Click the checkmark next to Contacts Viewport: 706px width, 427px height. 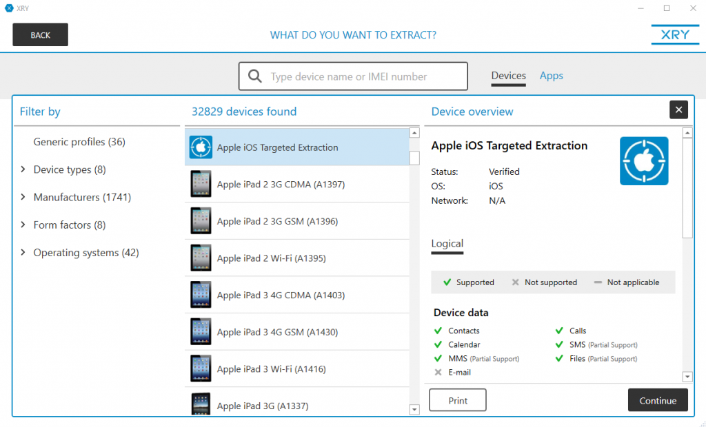[x=438, y=331]
